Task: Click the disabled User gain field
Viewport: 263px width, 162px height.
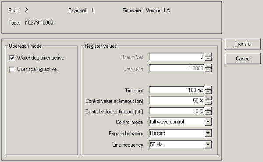Action: tap(177, 68)
